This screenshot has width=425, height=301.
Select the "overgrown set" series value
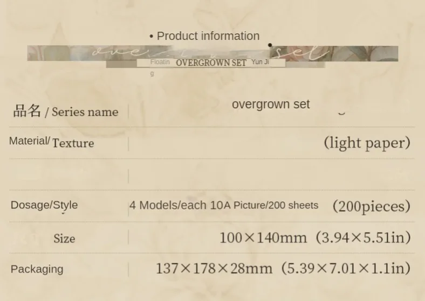coord(271,104)
